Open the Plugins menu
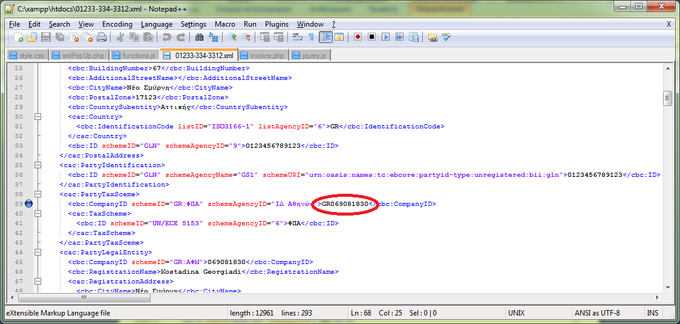The height and width of the screenshot is (324, 680). (276, 24)
